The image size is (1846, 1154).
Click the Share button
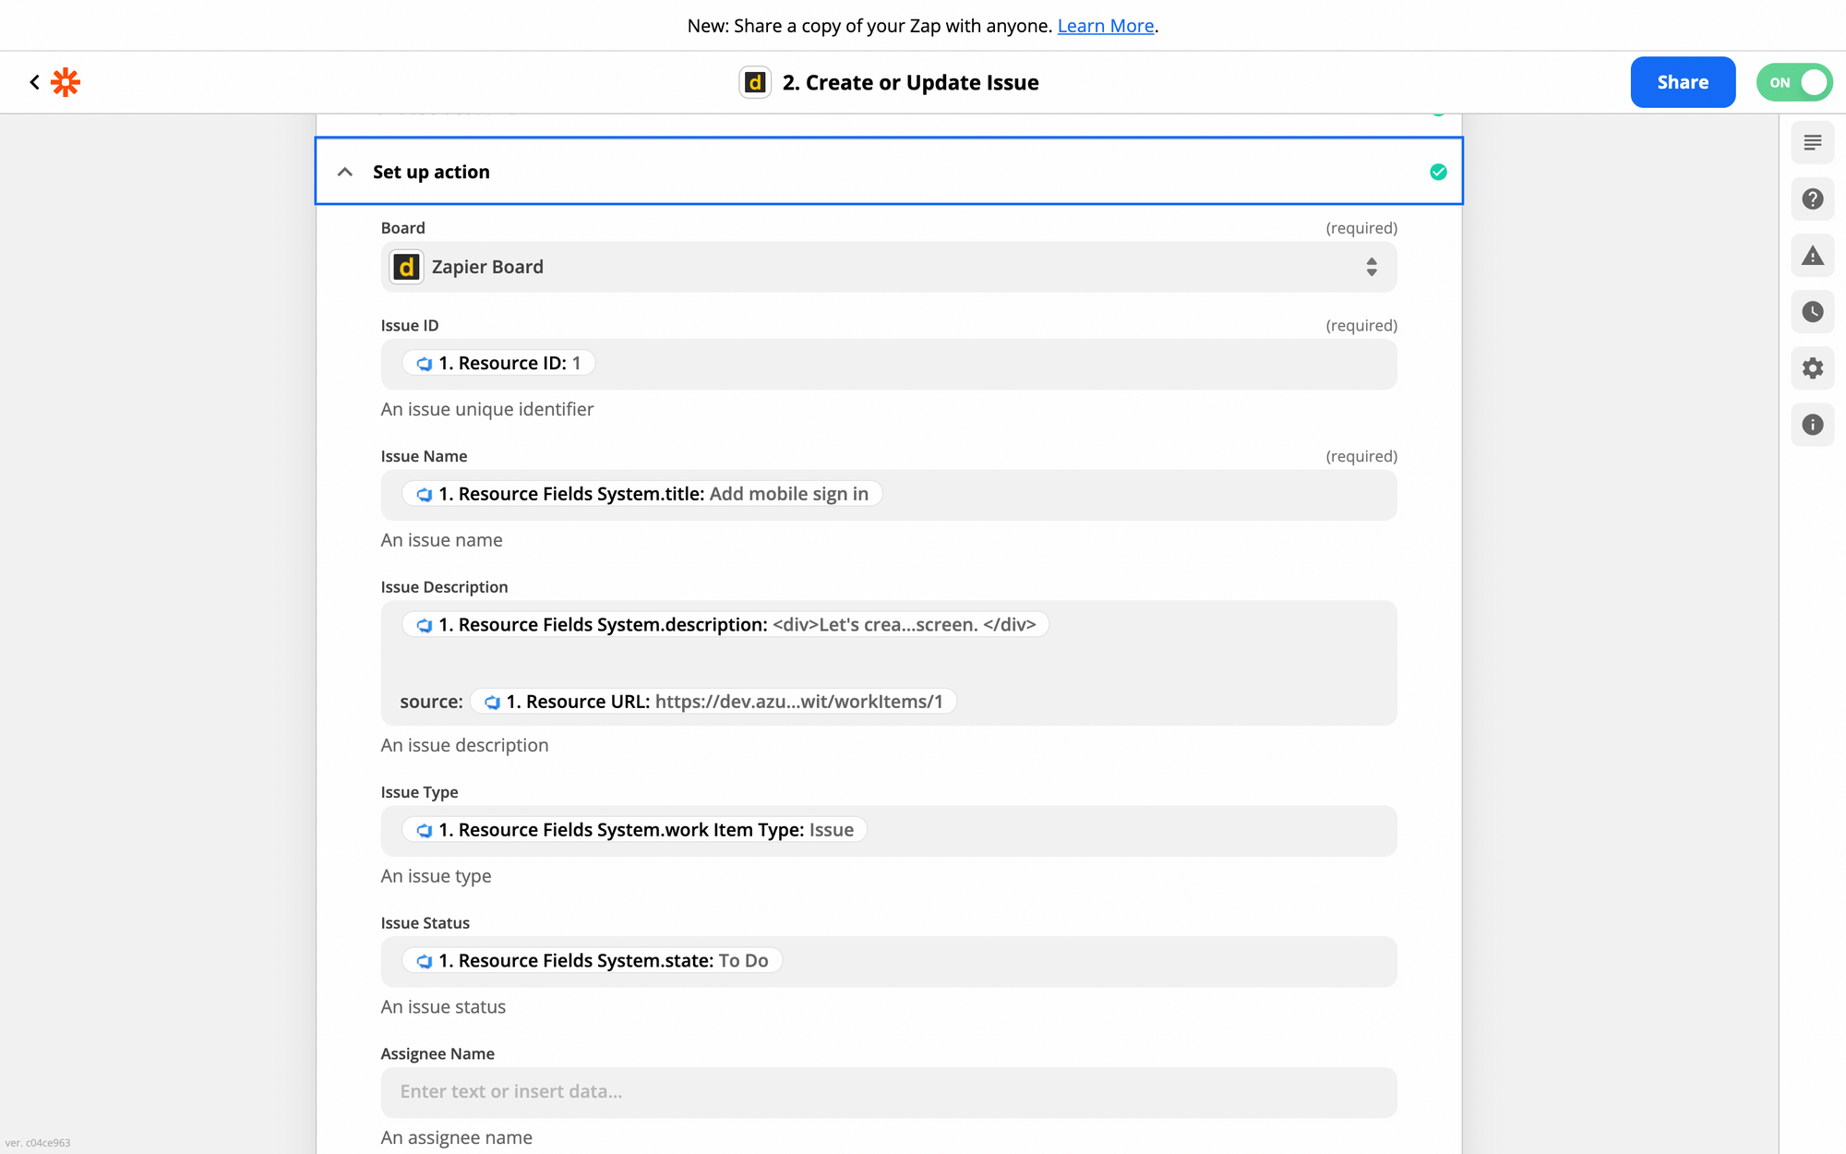tap(1682, 82)
